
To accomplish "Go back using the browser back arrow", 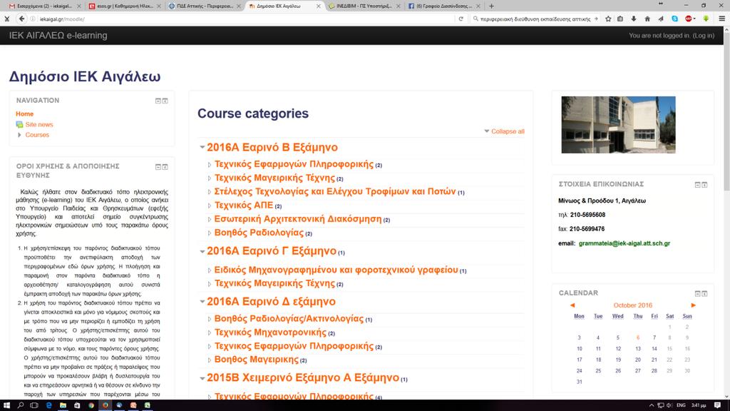I will tap(21, 19).
